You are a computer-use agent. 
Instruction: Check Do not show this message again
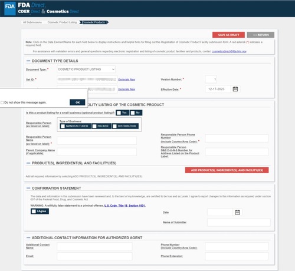2,103
